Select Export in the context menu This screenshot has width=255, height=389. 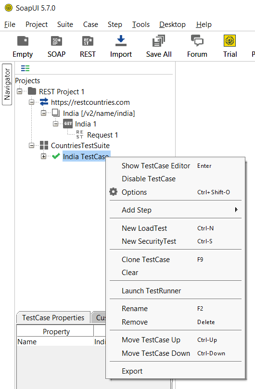[x=176, y=371]
